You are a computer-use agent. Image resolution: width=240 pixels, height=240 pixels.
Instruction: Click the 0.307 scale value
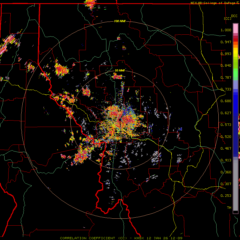[x=226, y=184]
